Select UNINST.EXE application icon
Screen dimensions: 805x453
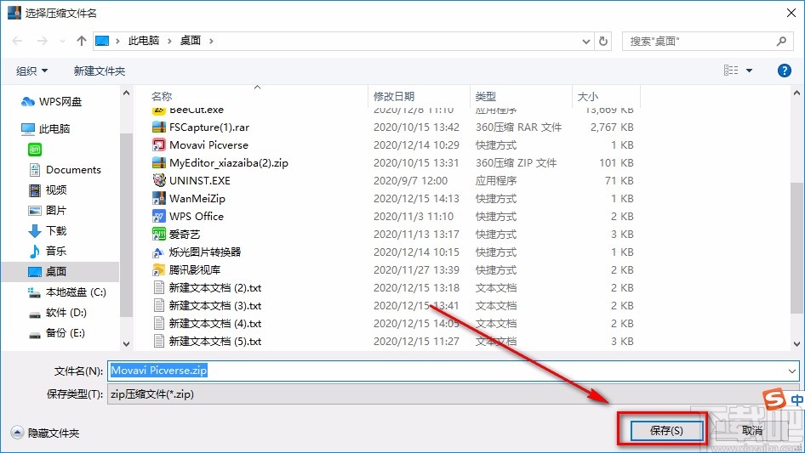158,180
